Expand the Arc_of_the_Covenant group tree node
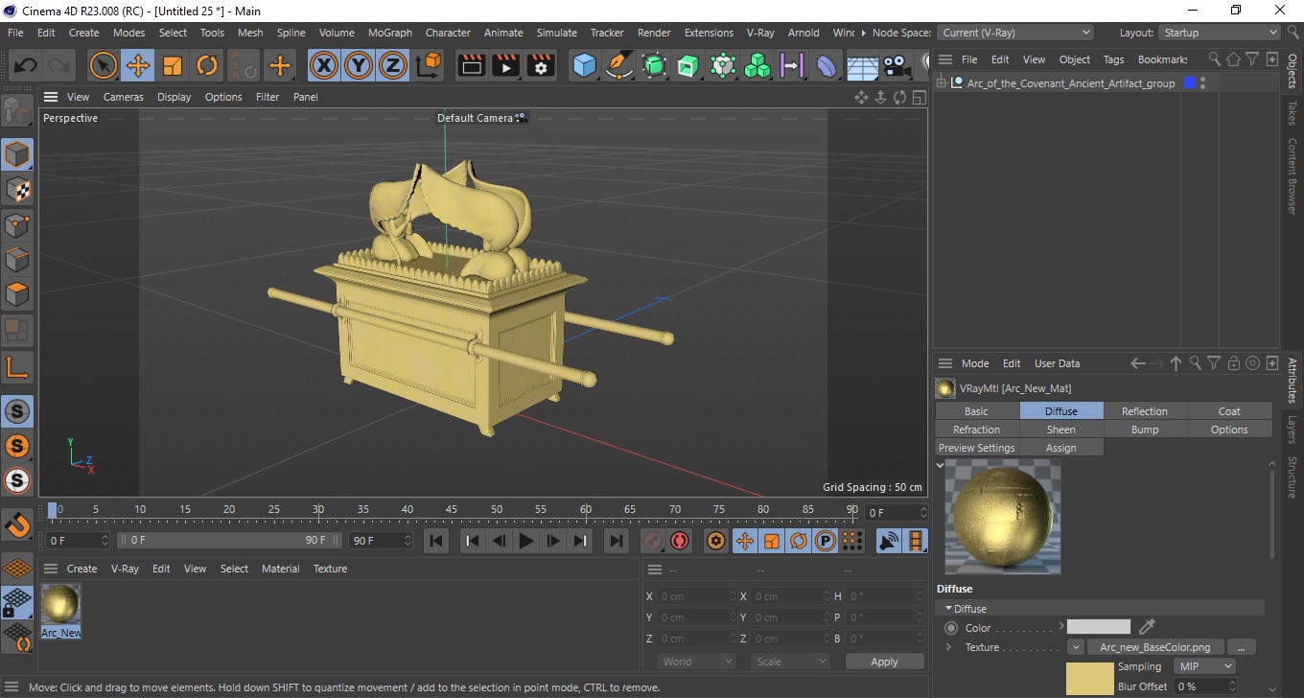 tap(942, 83)
